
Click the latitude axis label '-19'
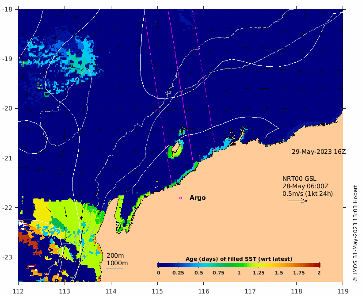(x=7, y=59)
